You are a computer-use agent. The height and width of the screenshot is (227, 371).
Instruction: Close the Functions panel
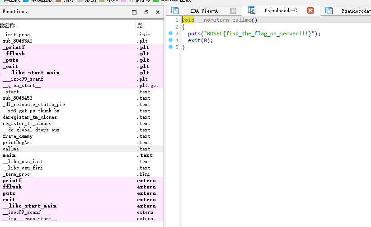coord(158,12)
